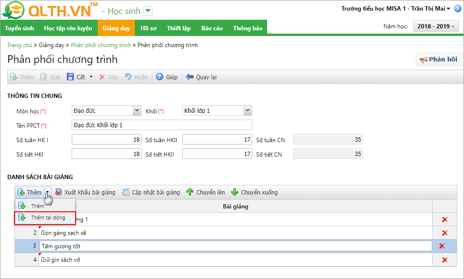Viewport: 464px width, 279px height.
Task: Delete the Gọn gàng sạch sẽ row
Action: [444, 233]
